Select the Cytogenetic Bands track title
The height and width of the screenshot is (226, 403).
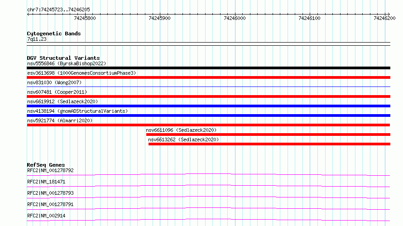tap(54, 34)
